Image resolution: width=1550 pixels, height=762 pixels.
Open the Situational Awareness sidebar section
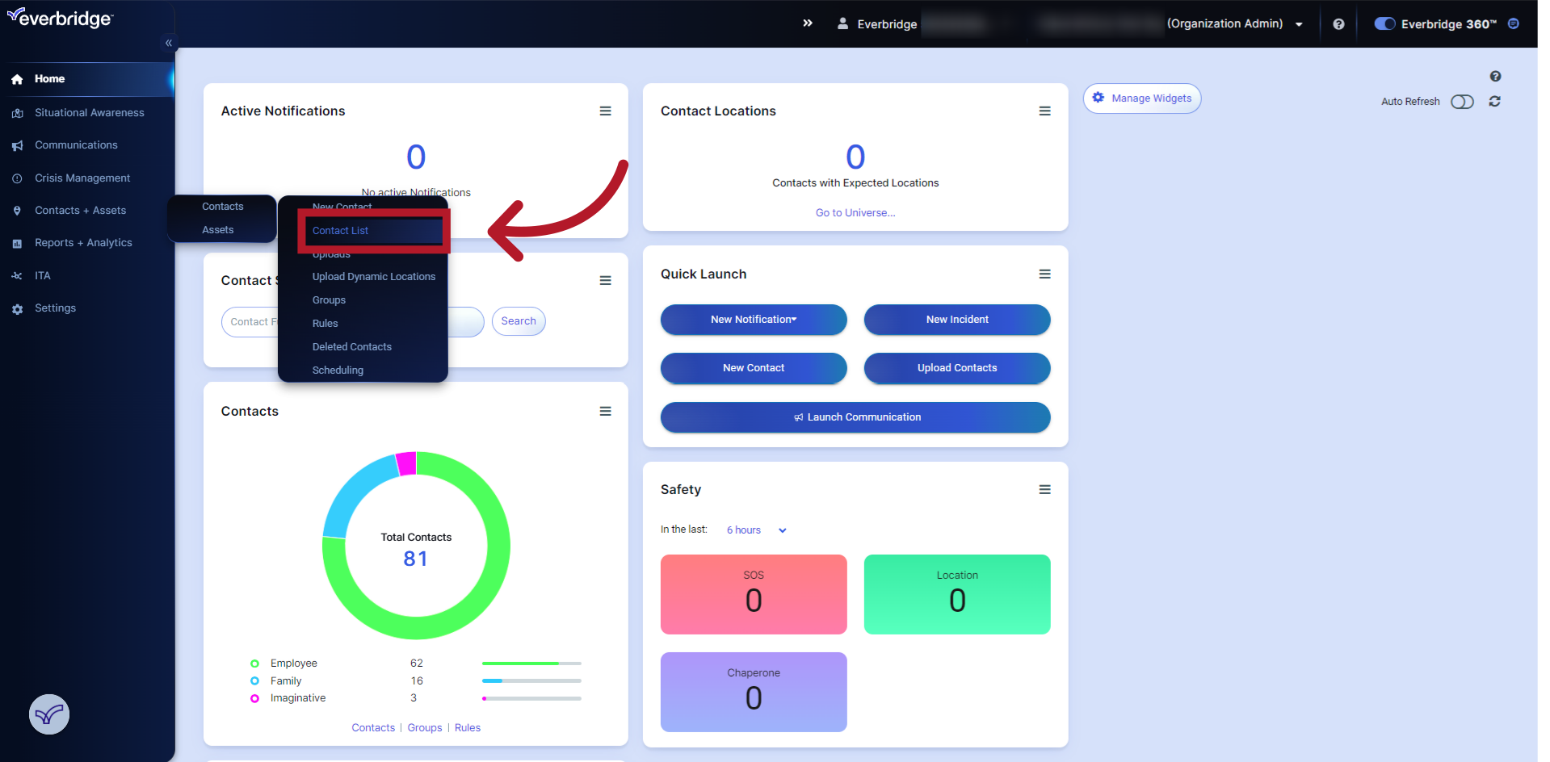pos(89,112)
